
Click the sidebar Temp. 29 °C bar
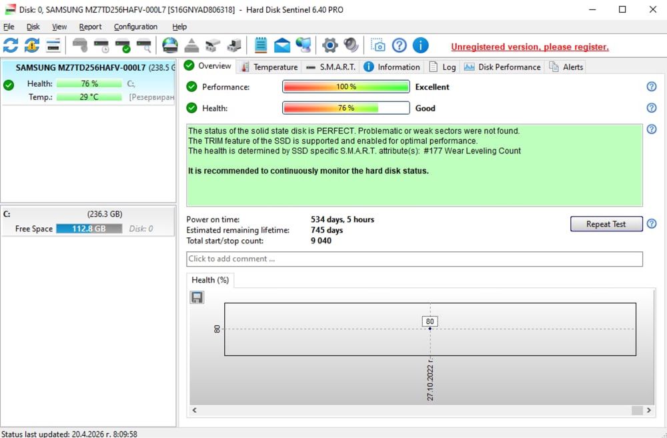[x=89, y=97]
